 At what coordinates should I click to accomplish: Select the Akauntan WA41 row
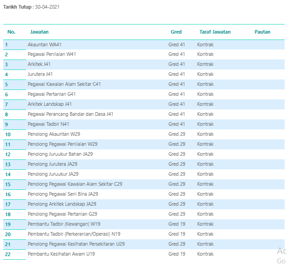point(144,44)
